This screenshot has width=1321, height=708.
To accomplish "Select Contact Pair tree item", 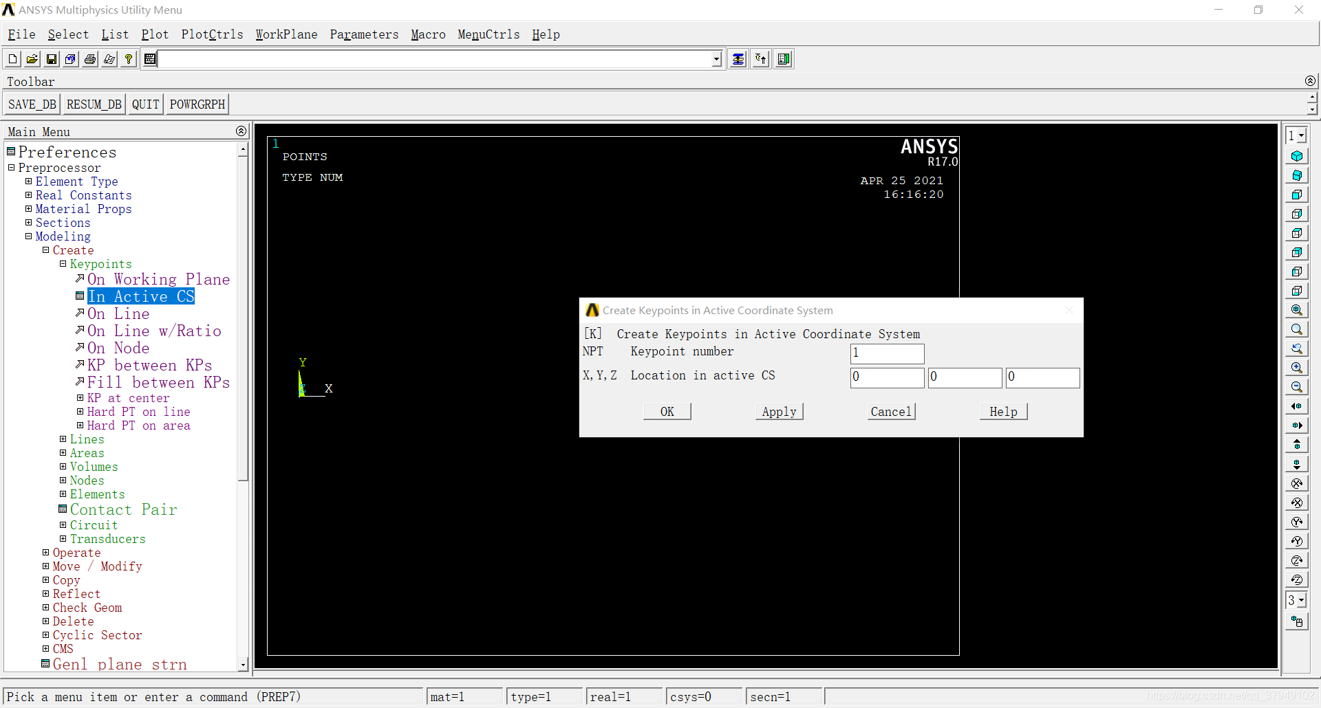I will coord(123,509).
